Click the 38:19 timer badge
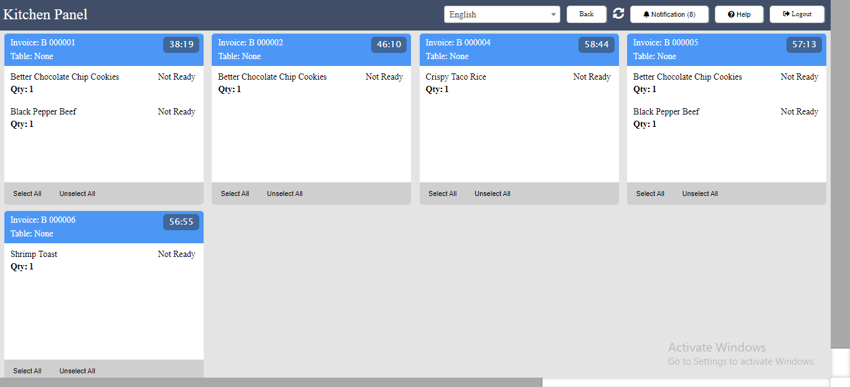The height and width of the screenshot is (387, 850). tap(181, 45)
